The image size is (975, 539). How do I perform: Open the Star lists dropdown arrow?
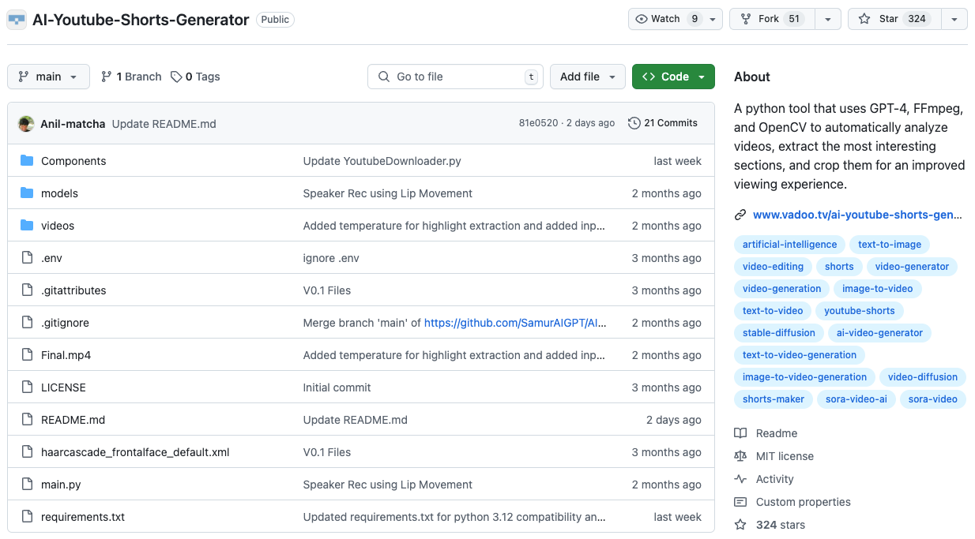954,19
